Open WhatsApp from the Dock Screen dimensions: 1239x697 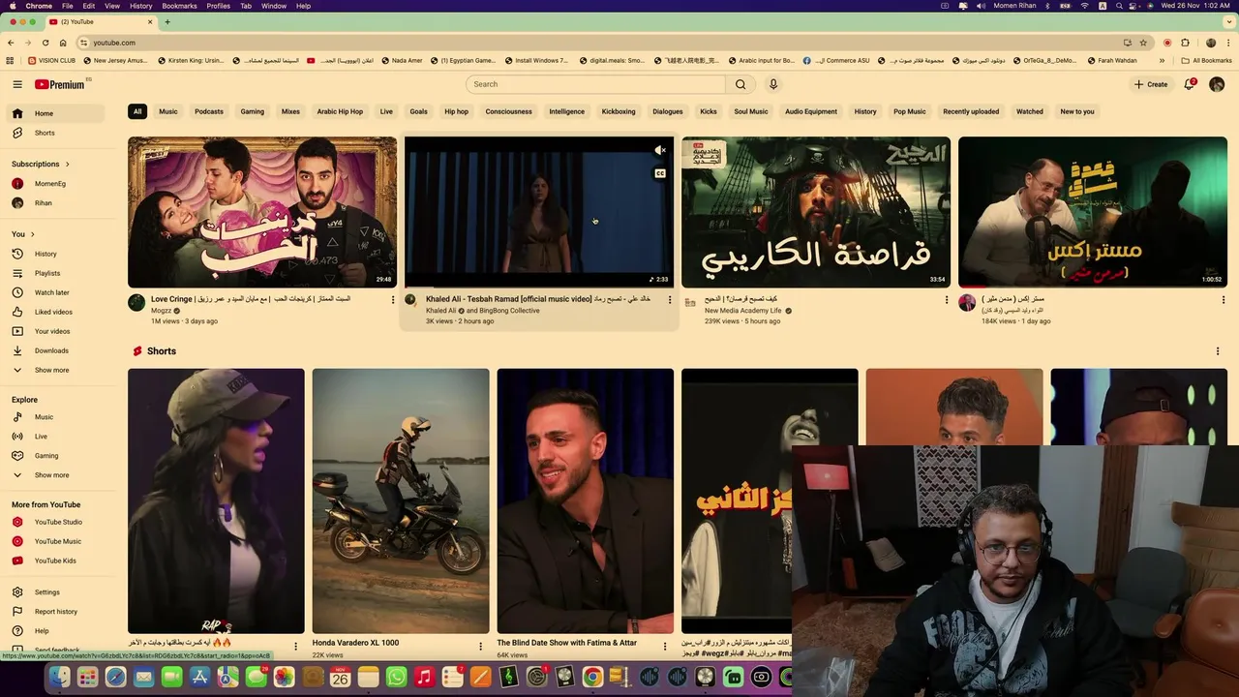tap(396, 678)
